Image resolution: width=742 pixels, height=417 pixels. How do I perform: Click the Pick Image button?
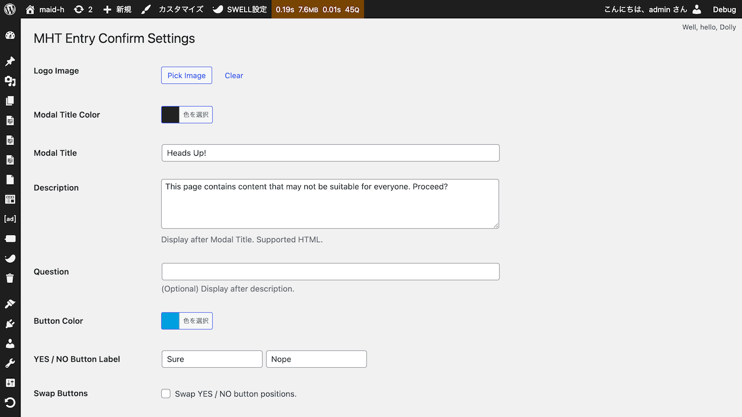tap(186, 75)
